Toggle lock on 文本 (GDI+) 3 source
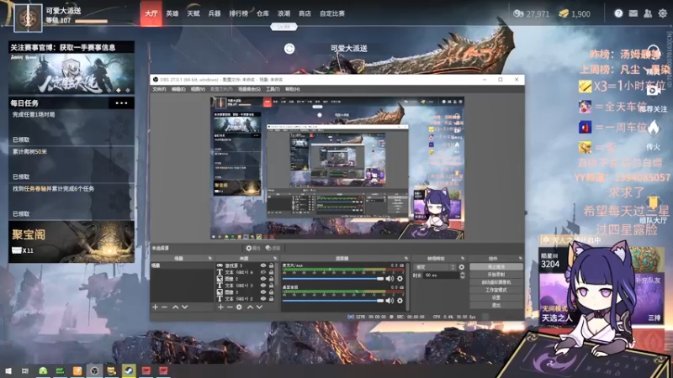 [x=271, y=286]
